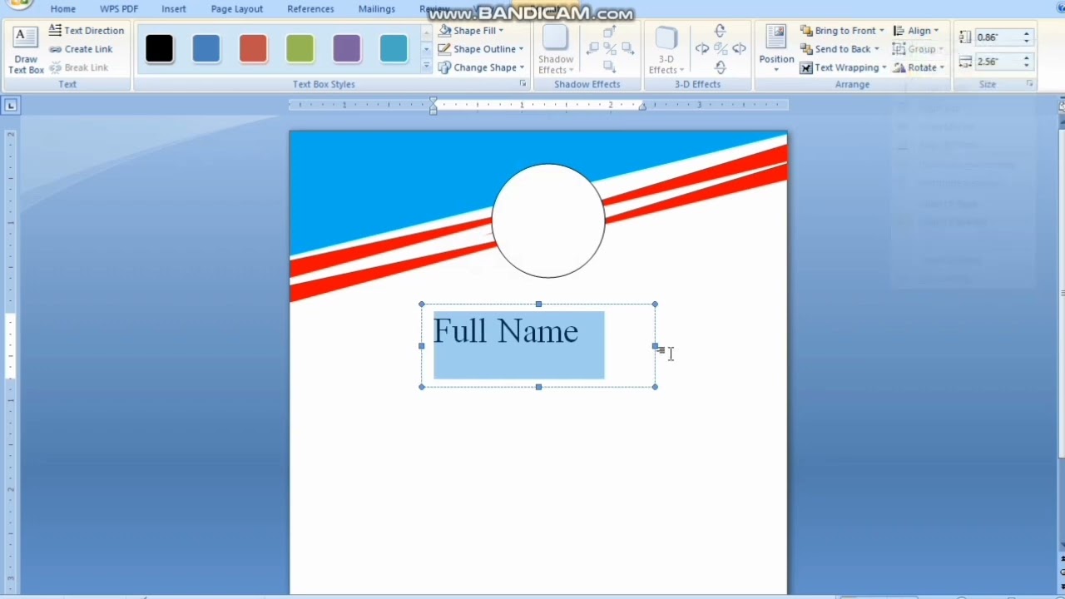Click the Draw Text Box button

[26, 50]
